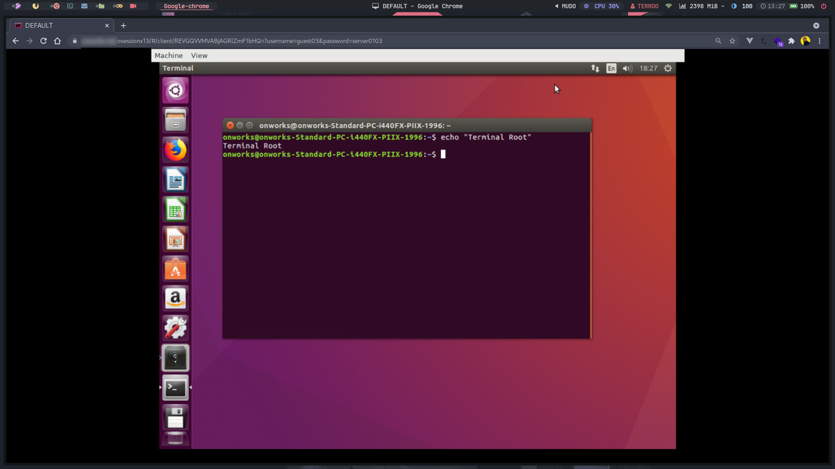Open LibreOffice Impress from the launcher
This screenshot has height=469, width=835.
tap(175, 238)
